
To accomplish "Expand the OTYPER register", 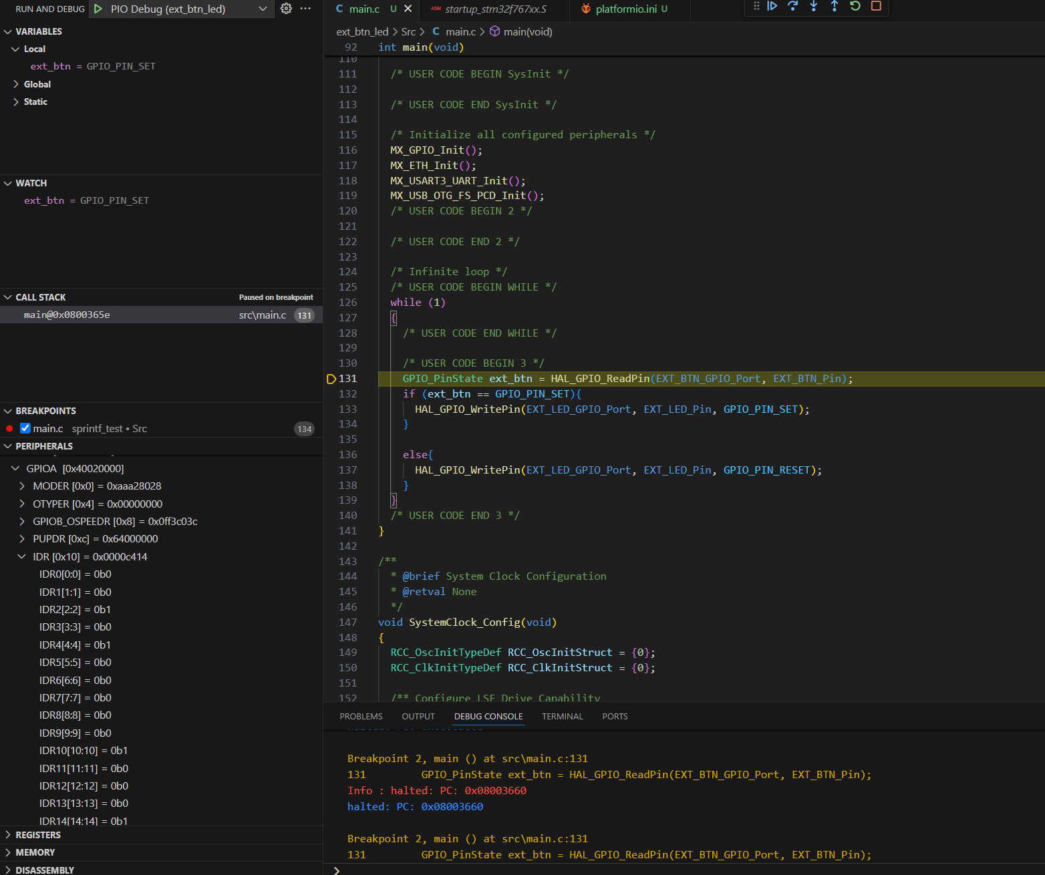I will (22, 504).
